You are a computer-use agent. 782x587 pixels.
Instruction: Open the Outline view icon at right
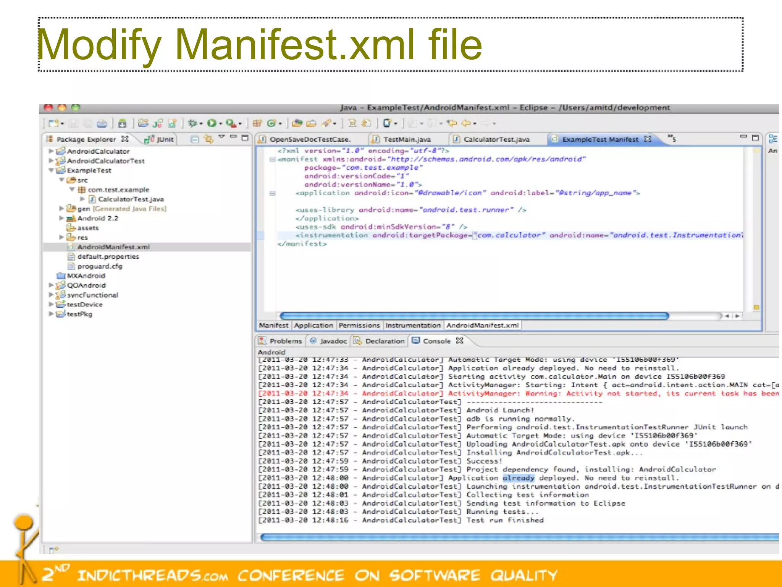772,139
